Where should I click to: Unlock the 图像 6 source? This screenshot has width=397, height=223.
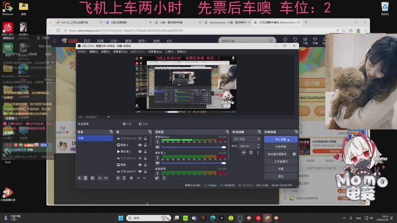pos(145,145)
